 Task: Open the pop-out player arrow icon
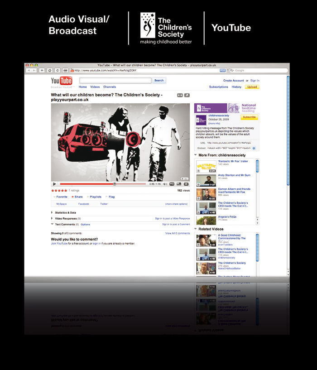point(187,95)
